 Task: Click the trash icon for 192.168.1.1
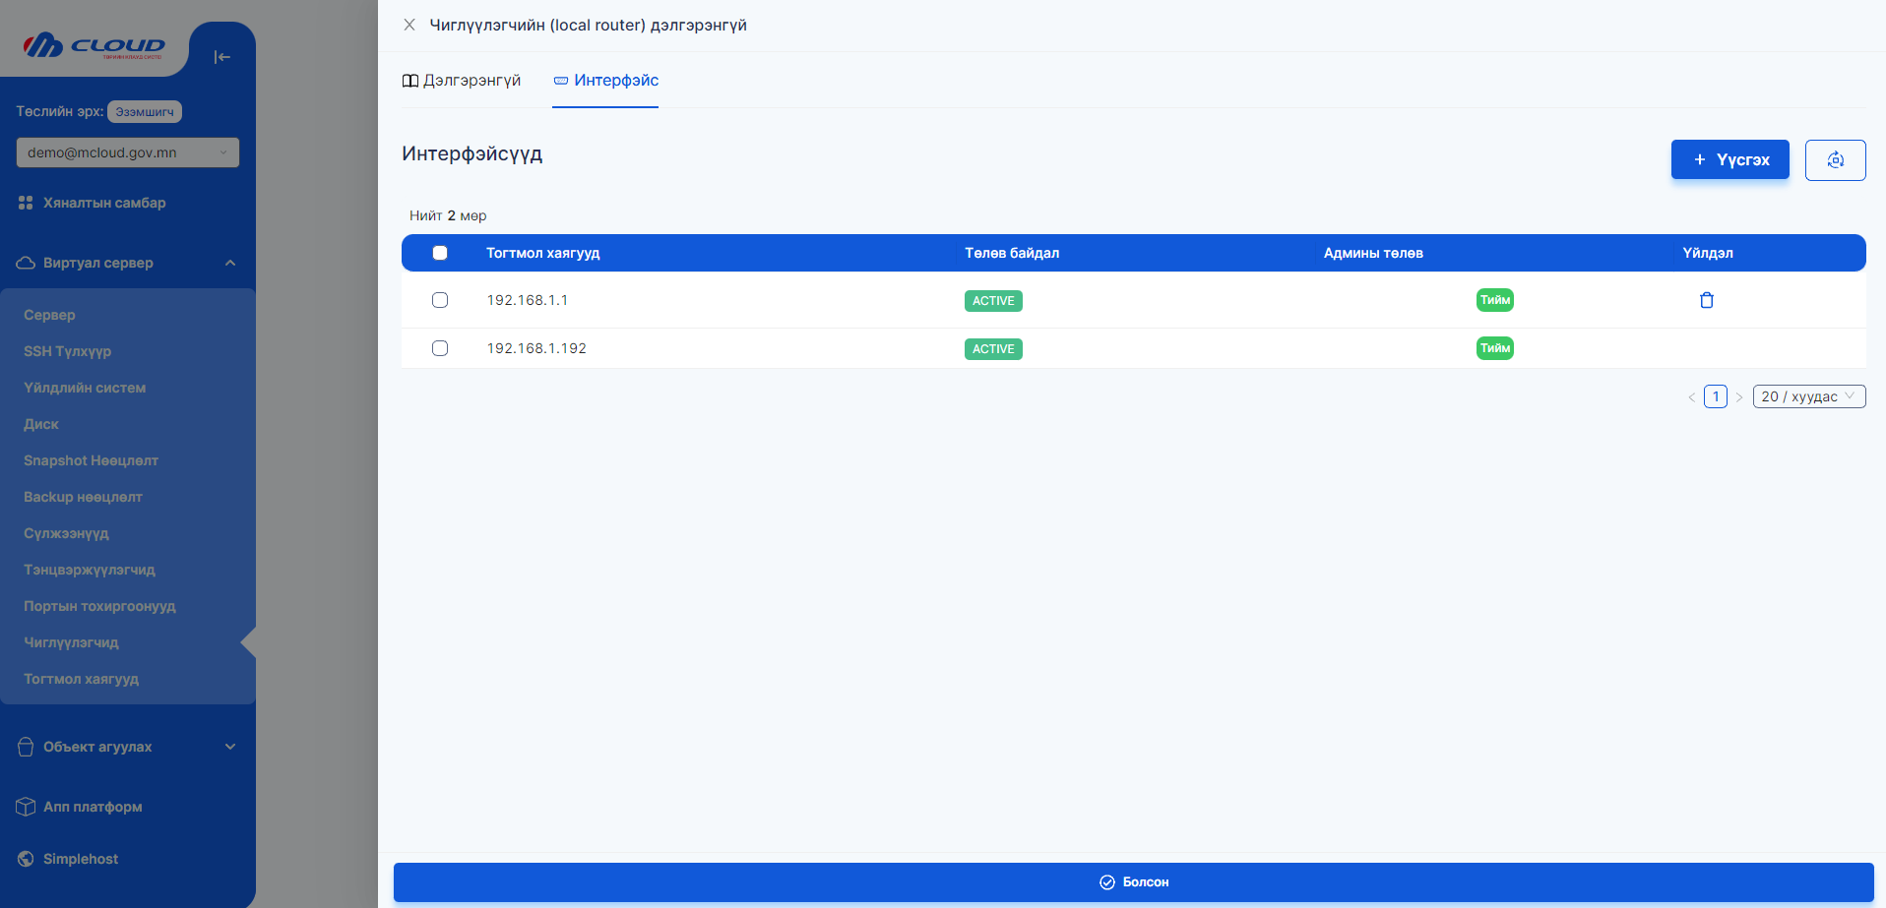tap(1707, 300)
